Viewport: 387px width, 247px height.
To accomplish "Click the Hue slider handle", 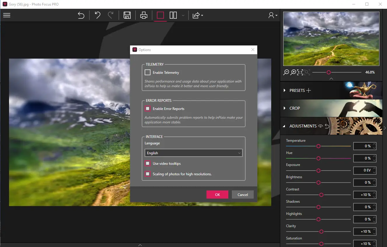I will (x=318, y=158).
